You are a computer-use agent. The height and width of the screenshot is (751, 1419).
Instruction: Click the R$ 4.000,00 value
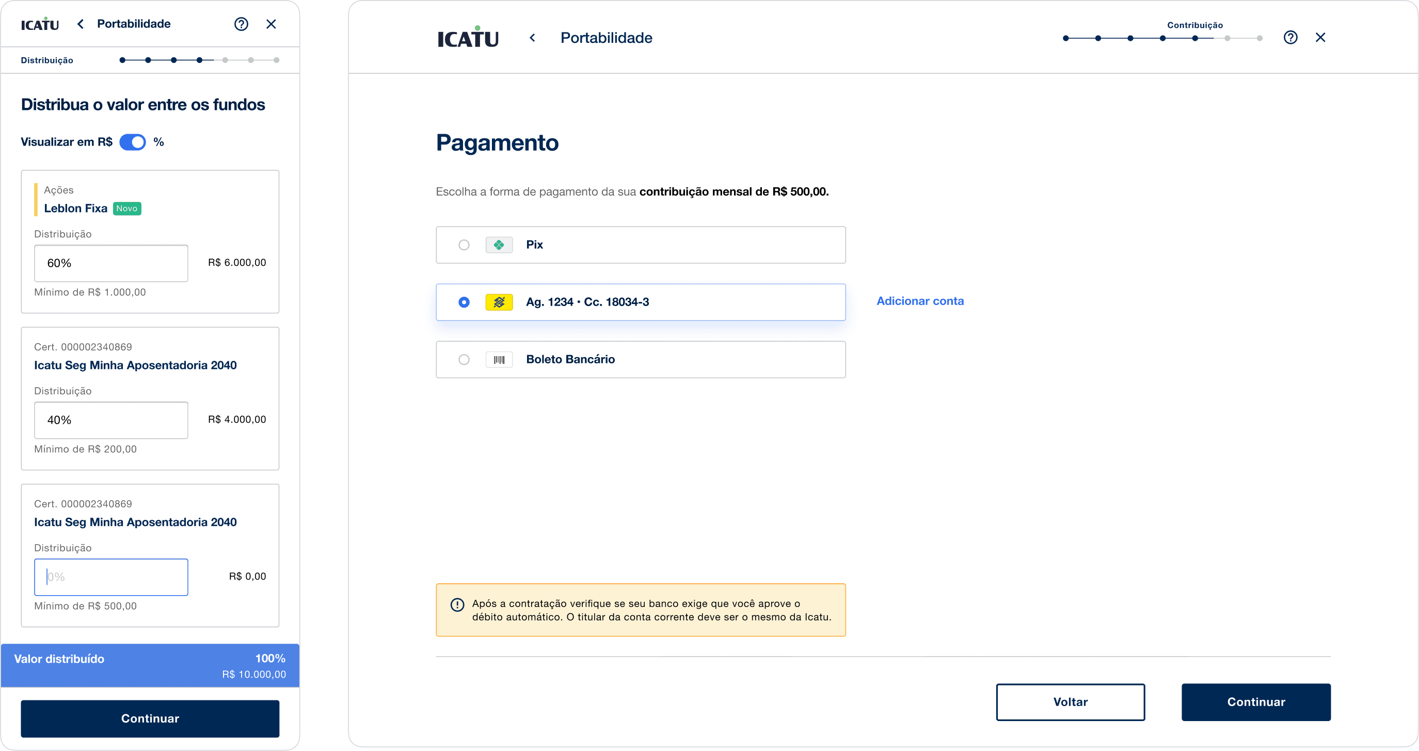[x=237, y=419]
